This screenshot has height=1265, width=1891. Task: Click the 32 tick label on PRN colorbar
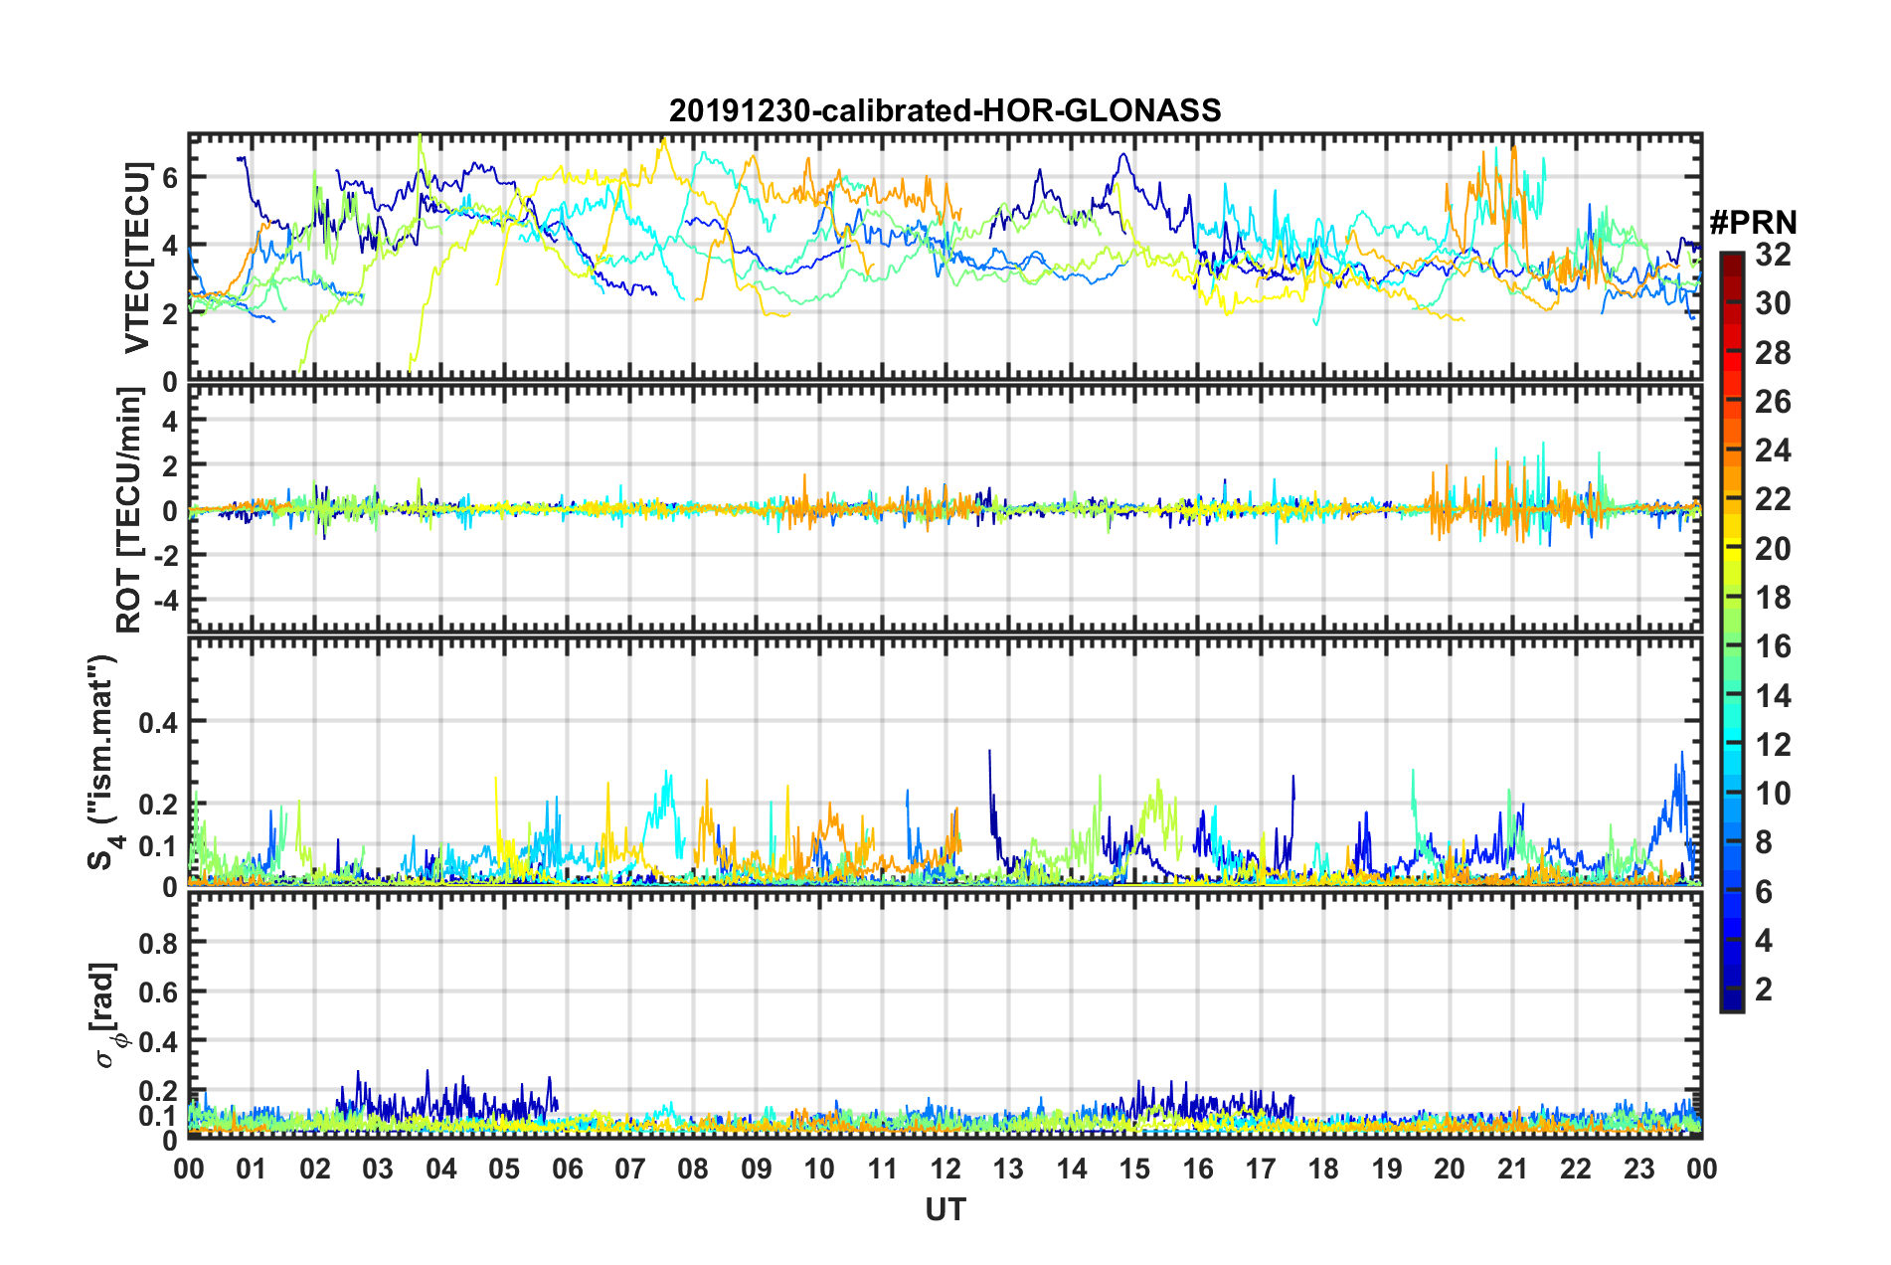pos(1773,255)
